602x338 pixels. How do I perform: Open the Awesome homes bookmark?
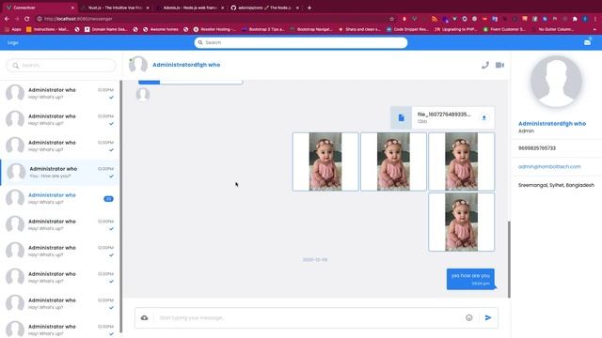click(161, 29)
